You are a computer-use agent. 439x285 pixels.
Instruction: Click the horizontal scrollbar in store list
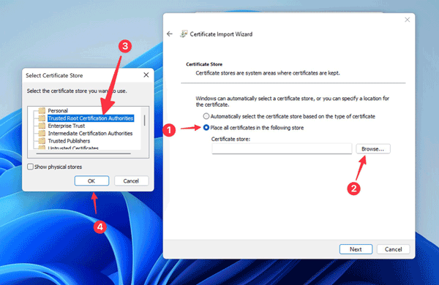click(x=83, y=153)
